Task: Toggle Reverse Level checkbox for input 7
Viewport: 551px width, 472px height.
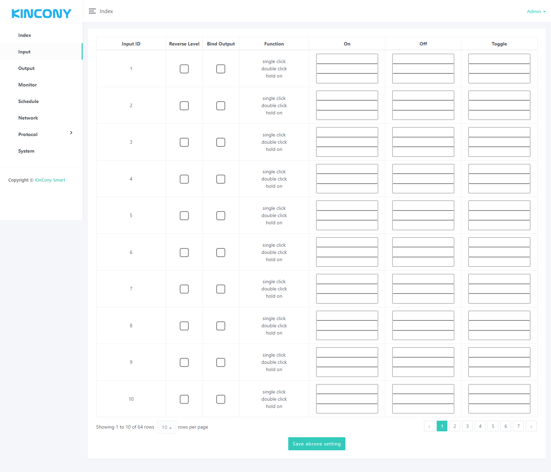Action: click(x=184, y=289)
